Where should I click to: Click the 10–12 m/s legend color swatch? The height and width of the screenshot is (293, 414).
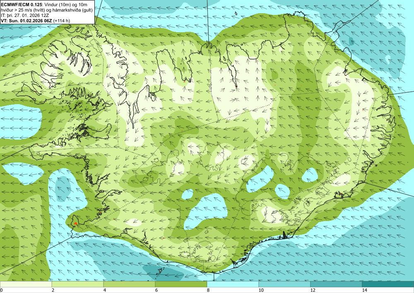285,284
